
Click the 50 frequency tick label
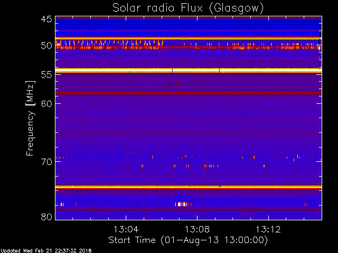46,46
